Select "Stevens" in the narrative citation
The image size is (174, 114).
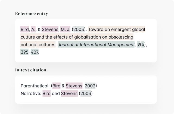click(69, 94)
